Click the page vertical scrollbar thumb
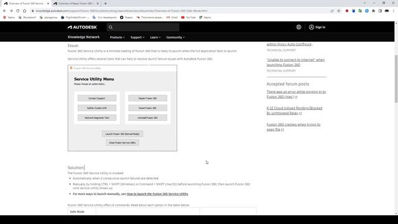Viewport: 398px width, 224px height. point(396,79)
